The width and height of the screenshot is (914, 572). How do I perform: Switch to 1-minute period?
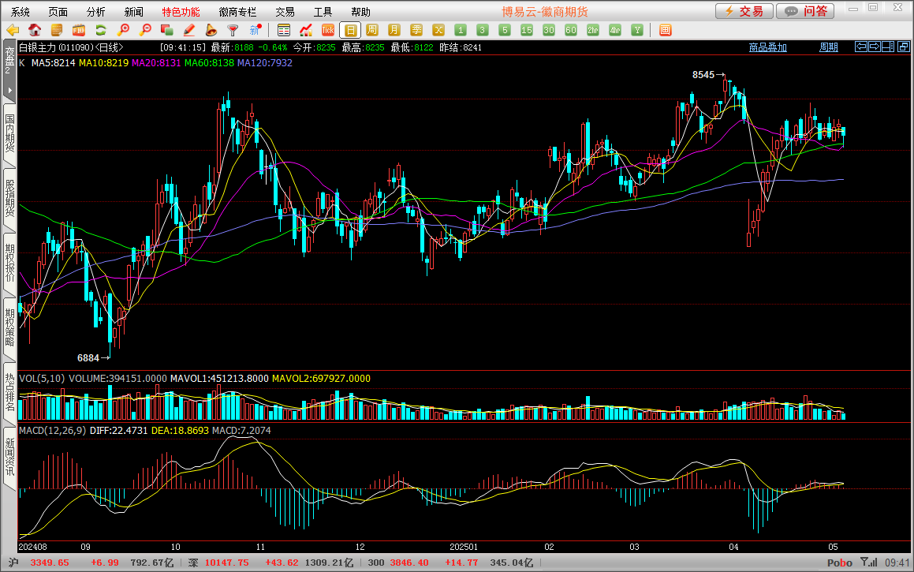tap(461, 30)
